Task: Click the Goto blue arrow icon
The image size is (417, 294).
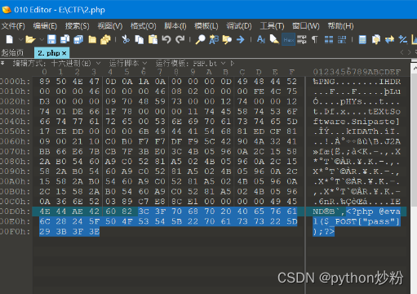Action: point(241,40)
